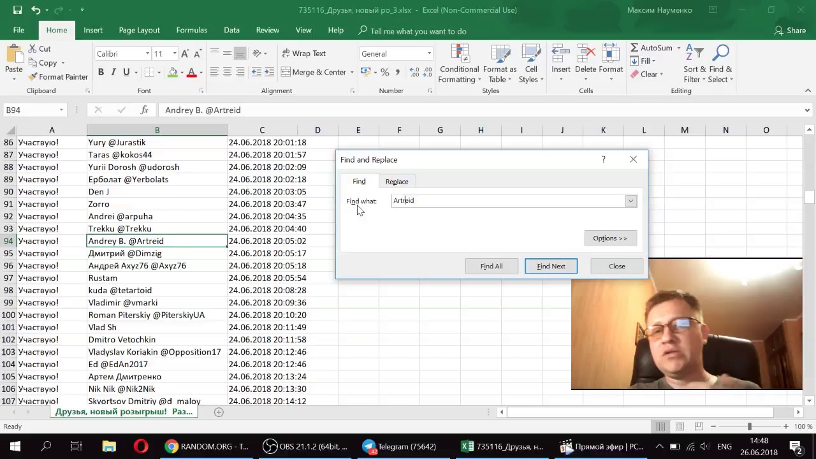This screenshot has height=459, width=816.
Task: Adjust the zoom slider in status bar
Action: click(749, 426)
